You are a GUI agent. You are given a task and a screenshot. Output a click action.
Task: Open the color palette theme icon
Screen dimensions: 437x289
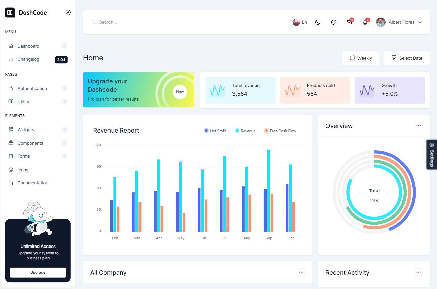[334, 22]
